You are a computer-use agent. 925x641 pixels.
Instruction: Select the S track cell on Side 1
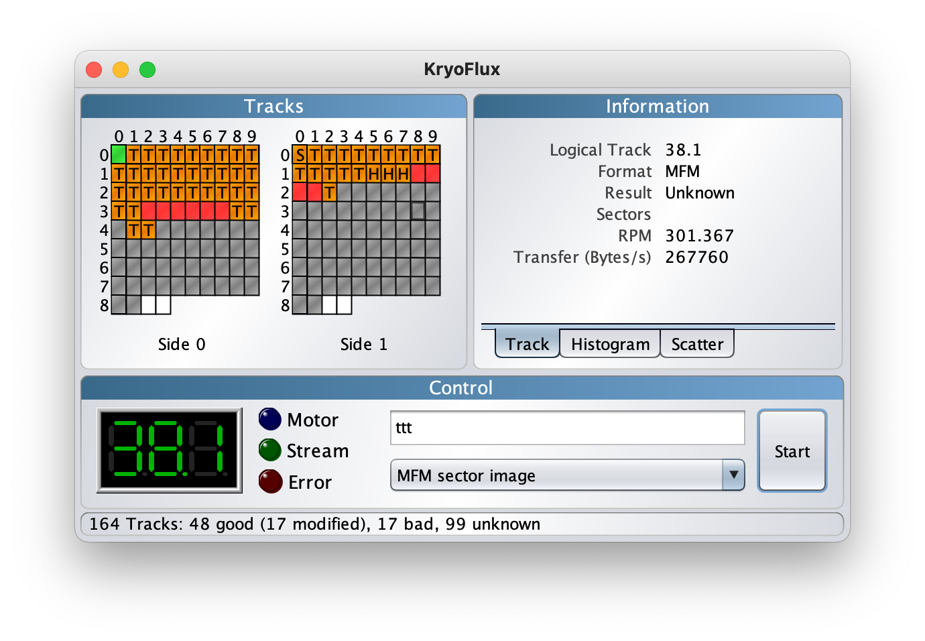point(300,155)
